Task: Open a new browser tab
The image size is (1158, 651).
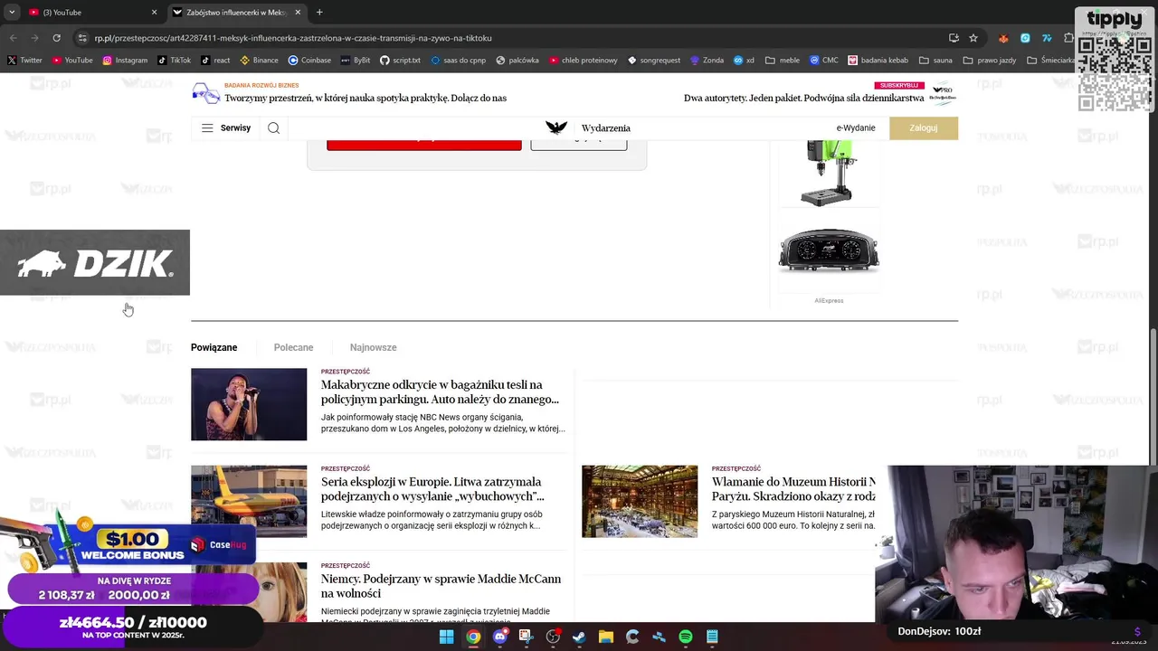Action: [x=319, y=12]
